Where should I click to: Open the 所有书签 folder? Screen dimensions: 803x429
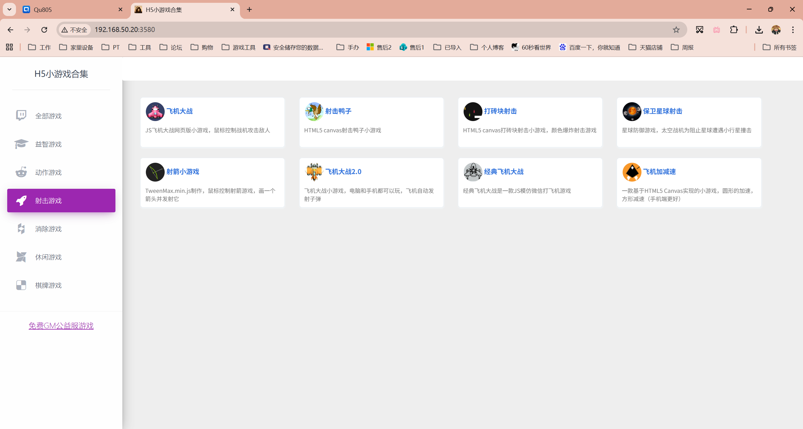779,47
